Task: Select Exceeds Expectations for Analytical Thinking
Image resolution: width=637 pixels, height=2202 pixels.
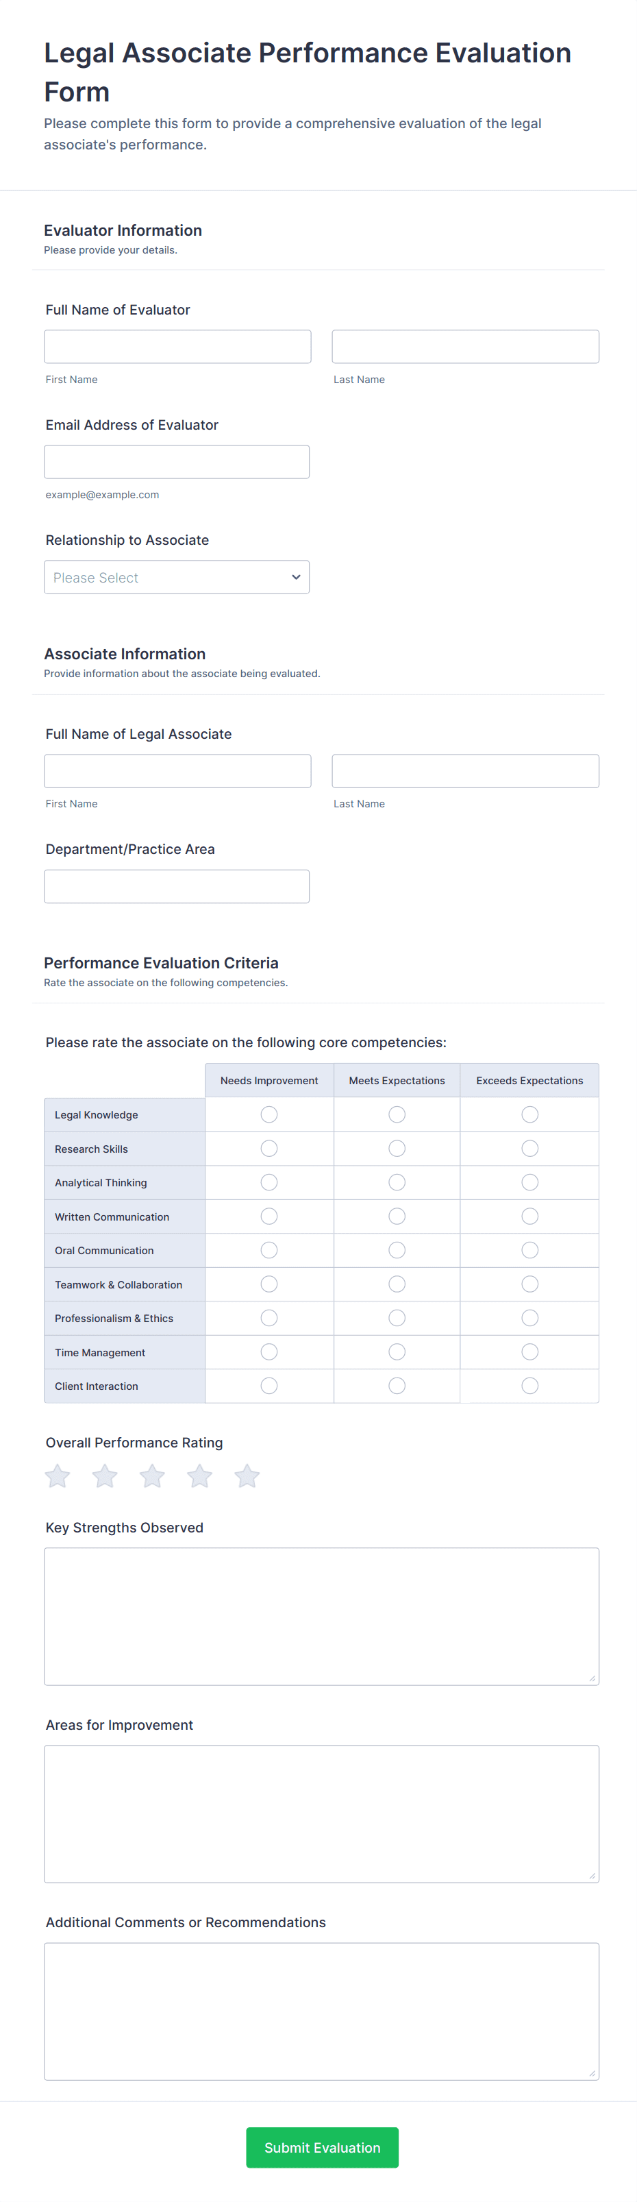Action: [529, 1182]
